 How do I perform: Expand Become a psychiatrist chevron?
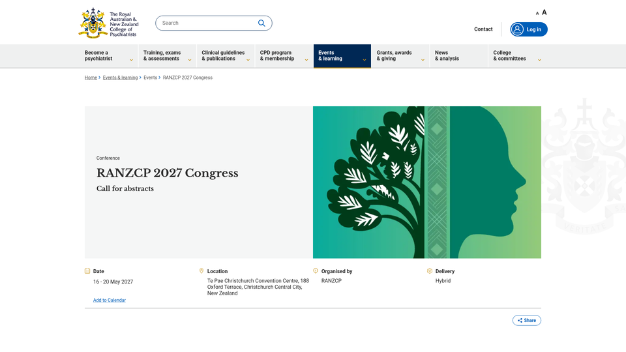coord(131,60)
